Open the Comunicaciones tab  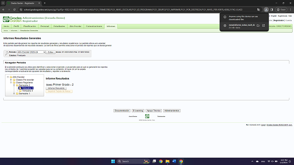[94, 26]
